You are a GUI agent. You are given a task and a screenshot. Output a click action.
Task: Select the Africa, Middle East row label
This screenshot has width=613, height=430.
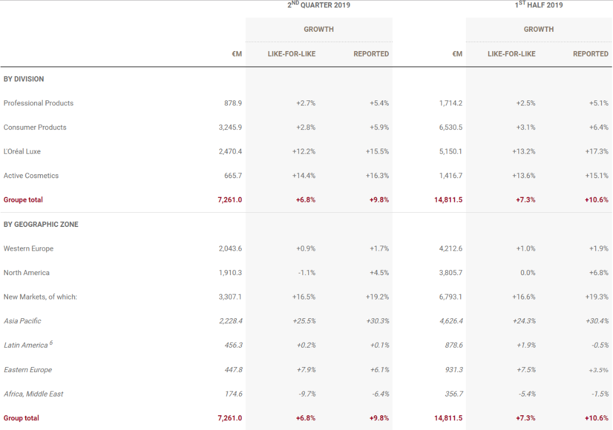coord(33,394)
